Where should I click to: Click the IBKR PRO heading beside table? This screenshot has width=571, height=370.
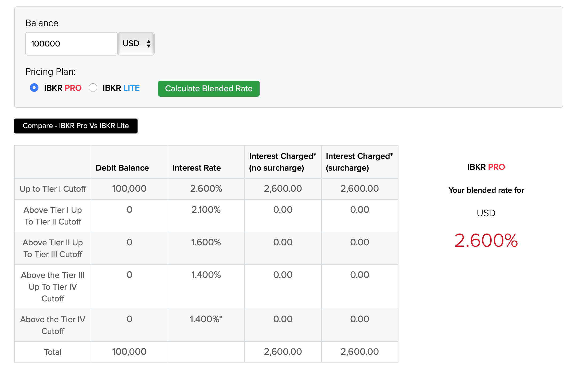(x=486, y=167)
